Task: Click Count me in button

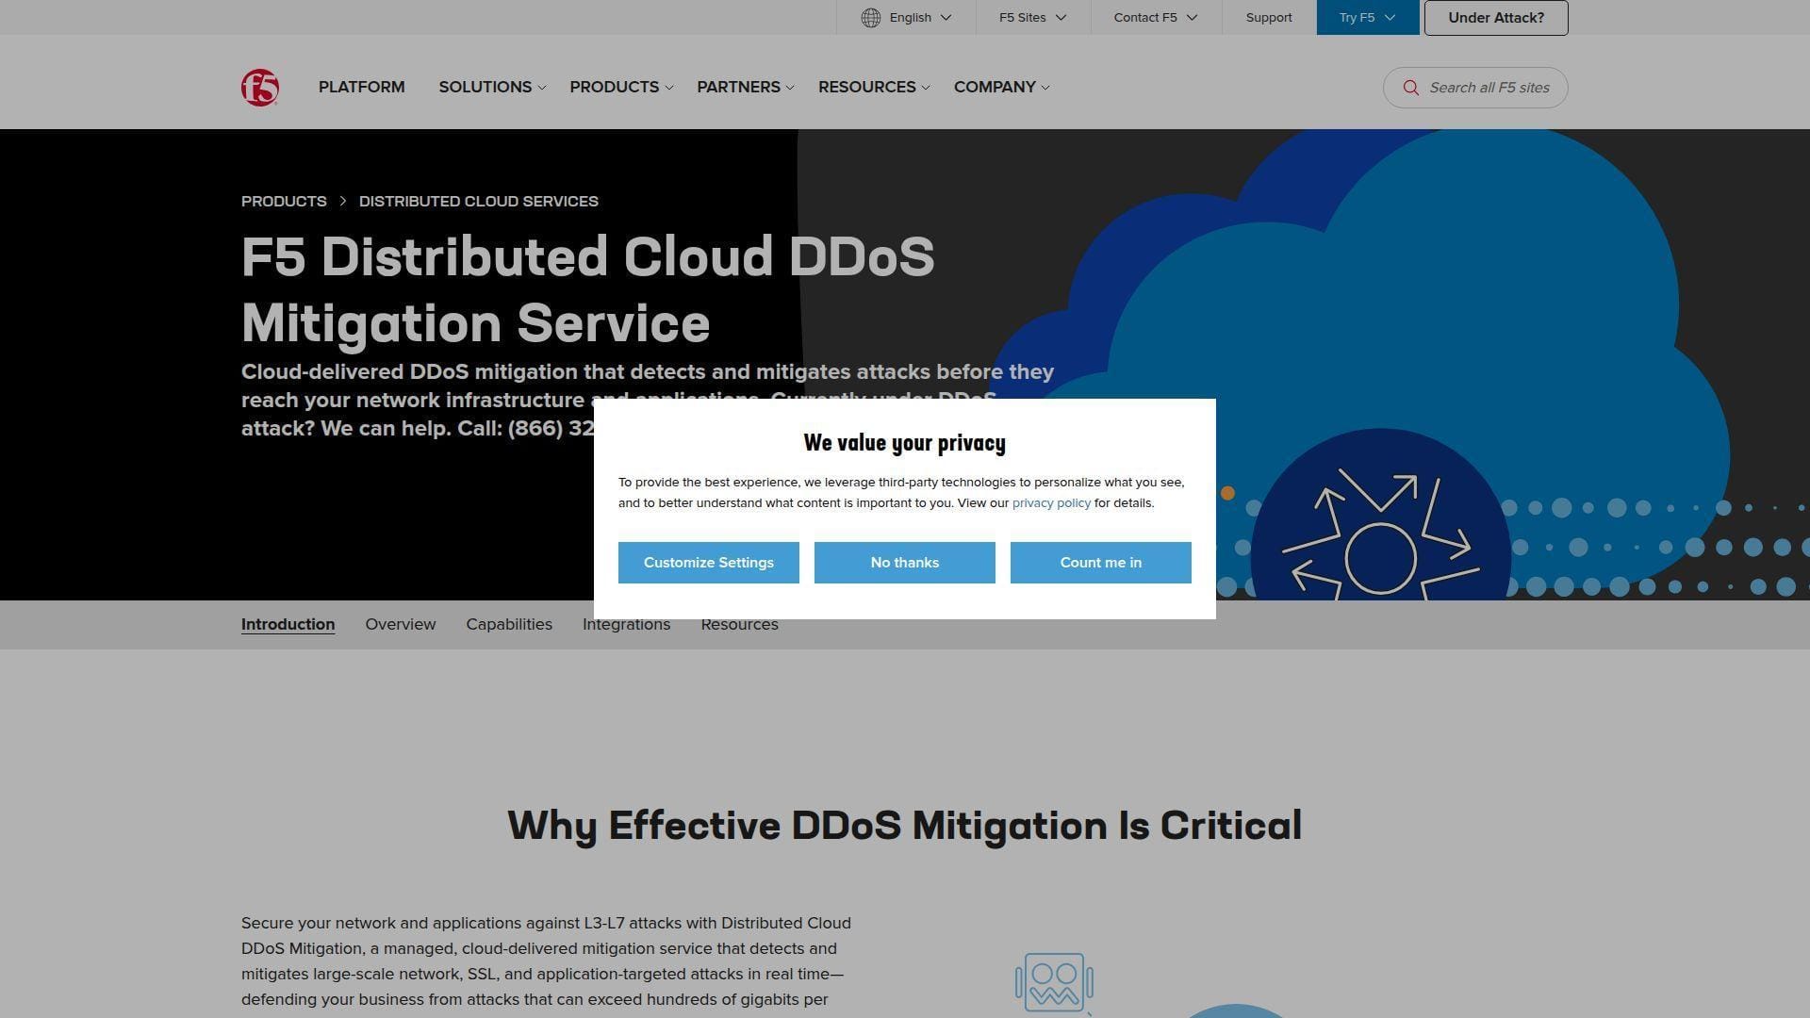Action: (1101, 563)
